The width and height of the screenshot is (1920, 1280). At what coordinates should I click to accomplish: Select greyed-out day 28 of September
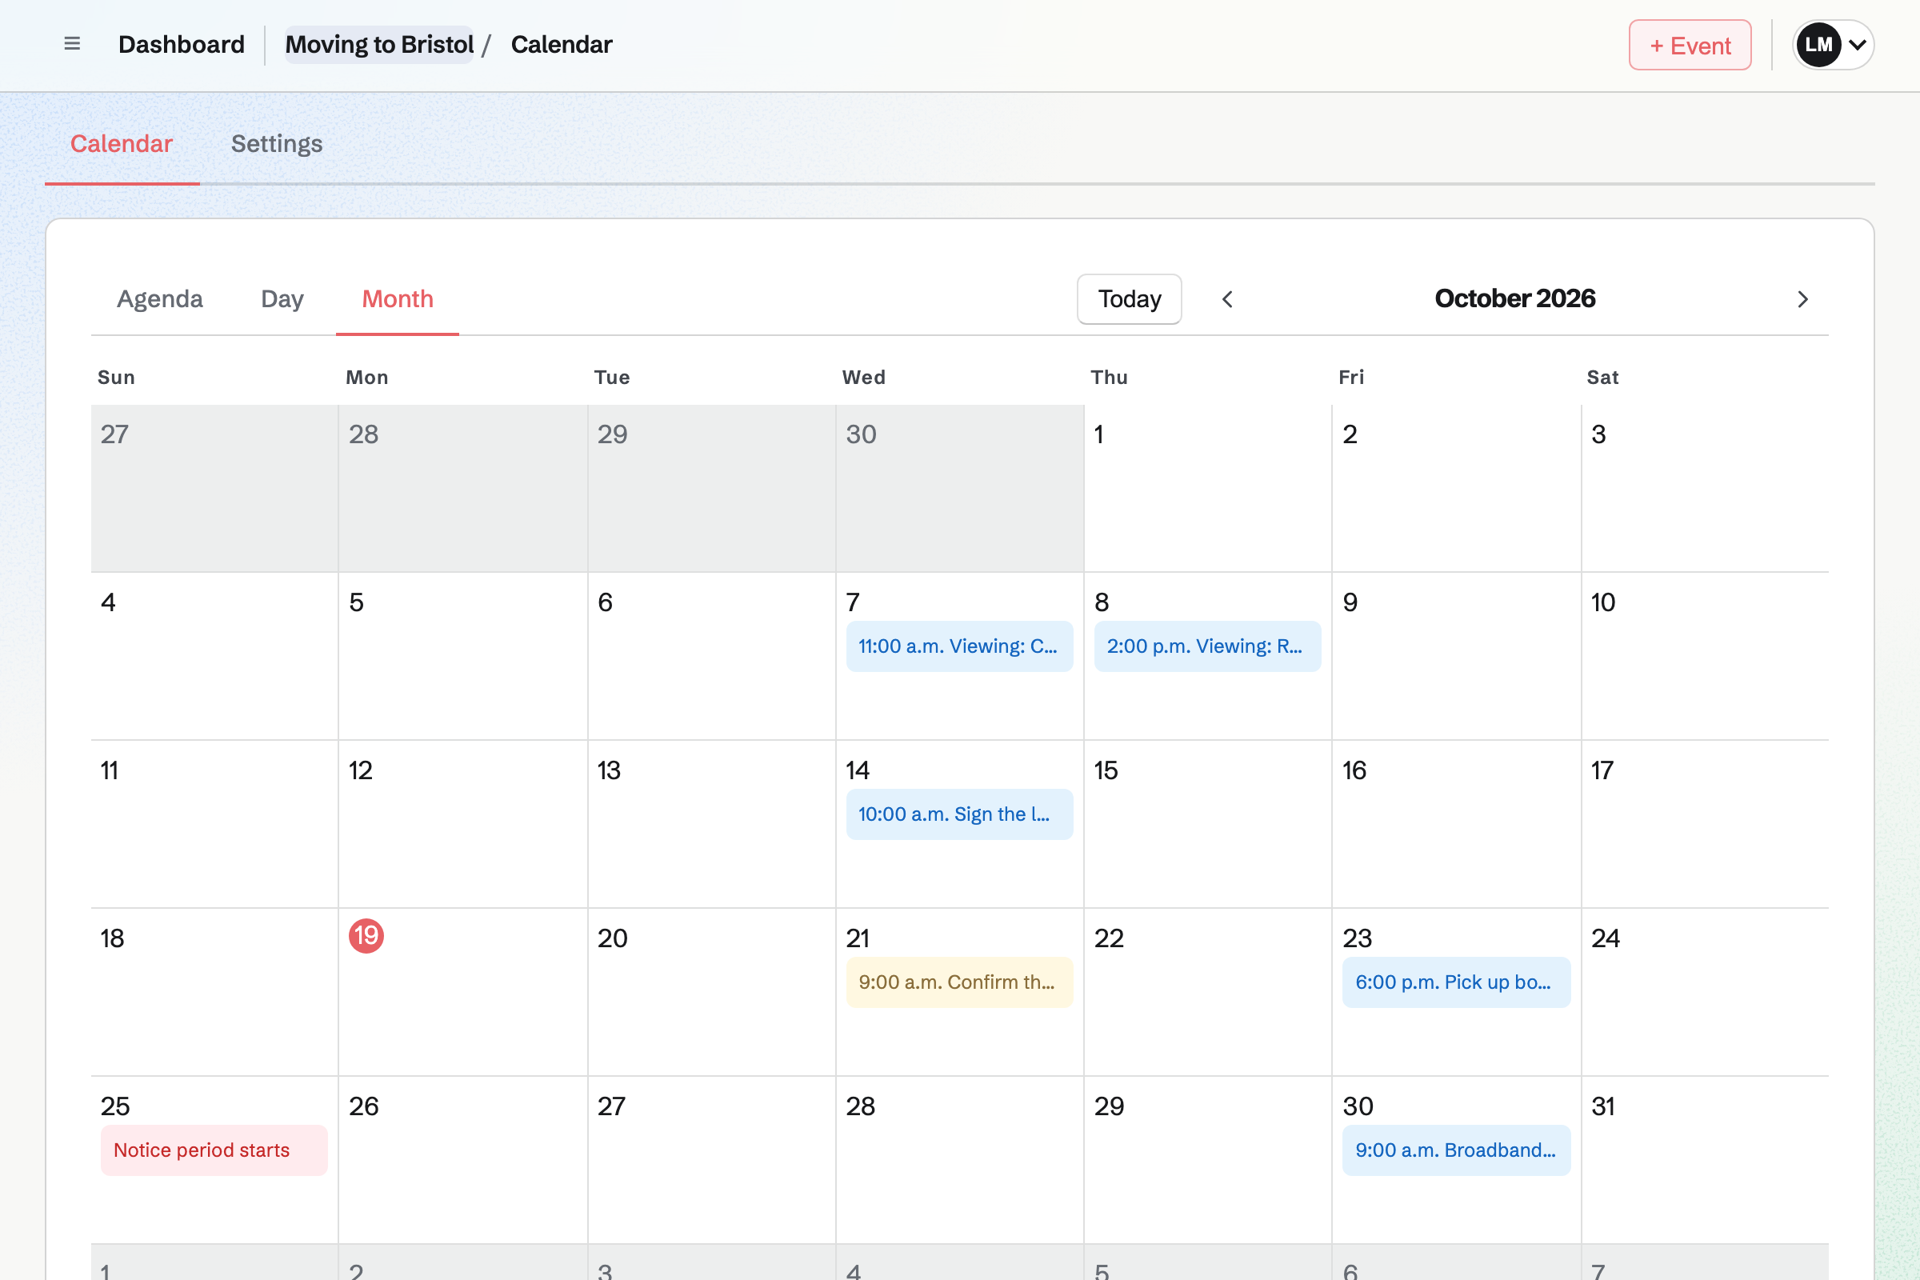363,434
